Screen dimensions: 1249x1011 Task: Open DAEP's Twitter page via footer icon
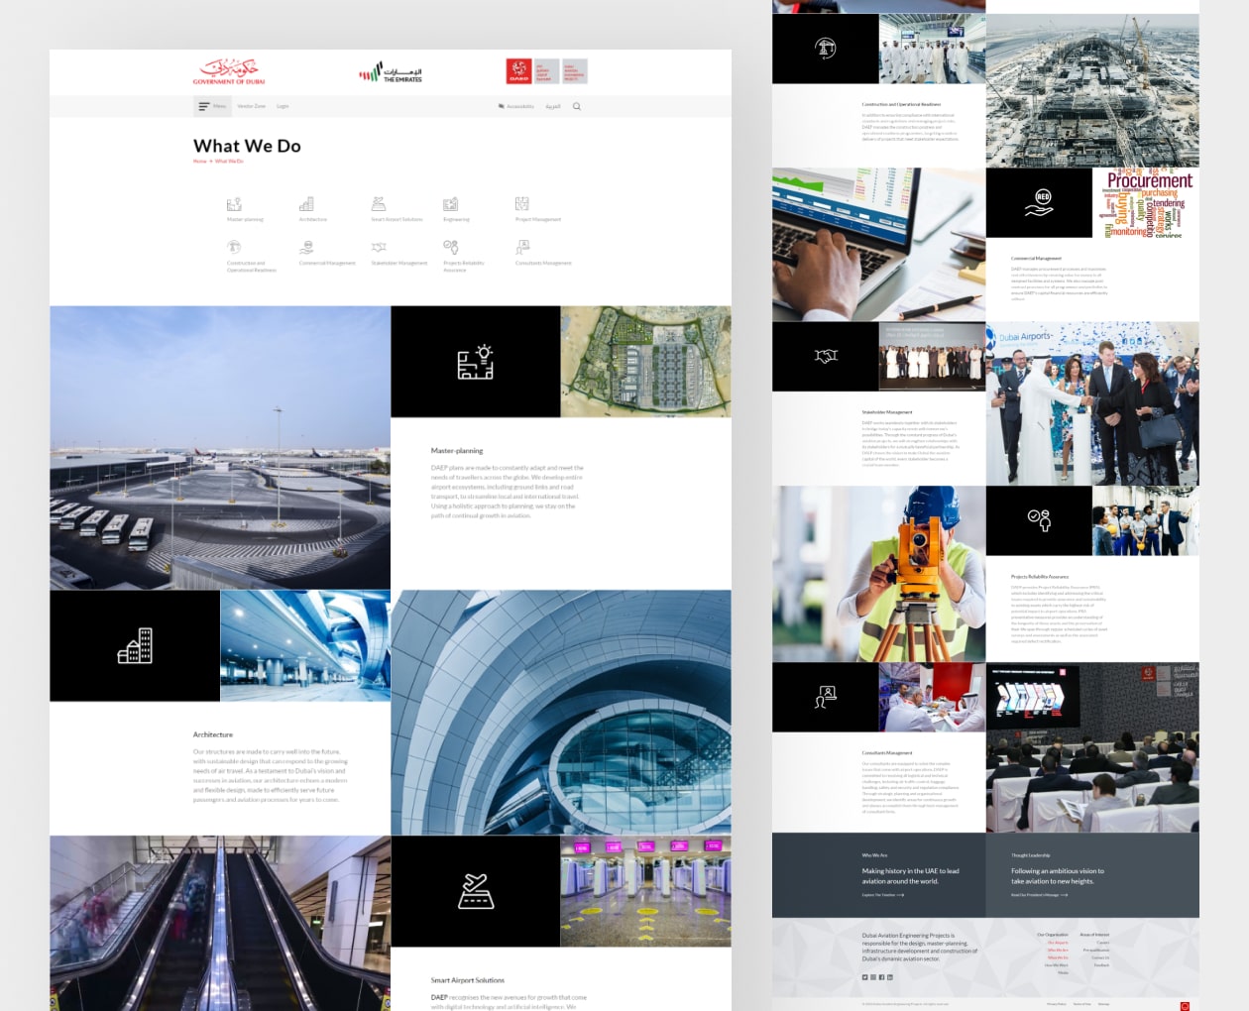pyautogui.click(x=864, y=977)
